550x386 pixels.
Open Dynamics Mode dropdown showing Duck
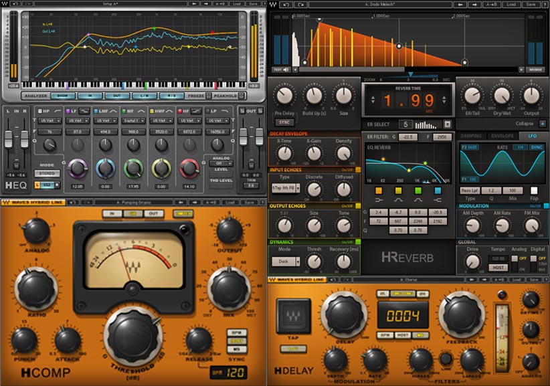tap(286, 261)
